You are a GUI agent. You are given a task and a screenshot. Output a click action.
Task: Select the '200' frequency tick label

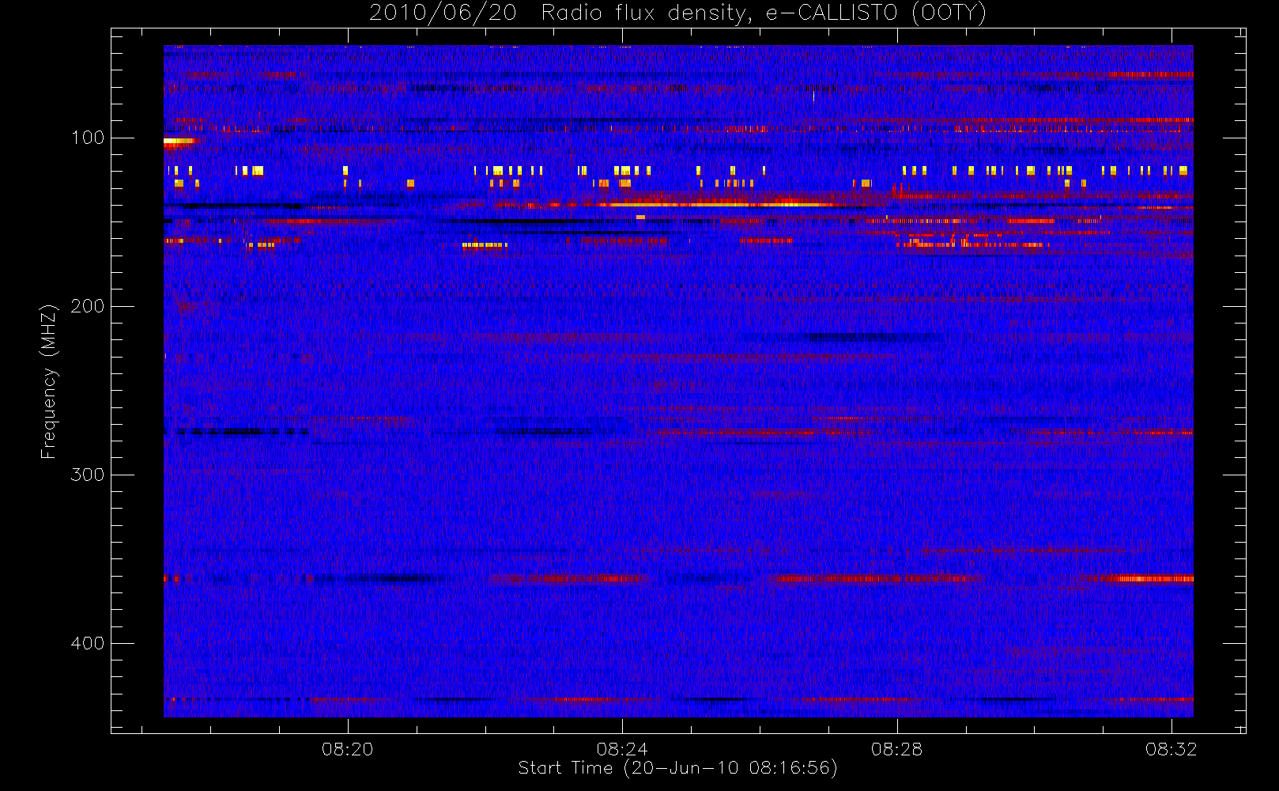88,306
